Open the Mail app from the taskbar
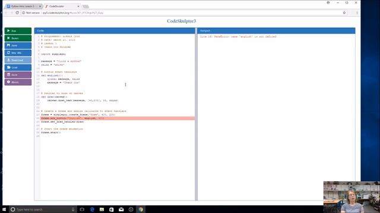Image resolution: width=380 pixels, height=213 pixels. point(121,209)
